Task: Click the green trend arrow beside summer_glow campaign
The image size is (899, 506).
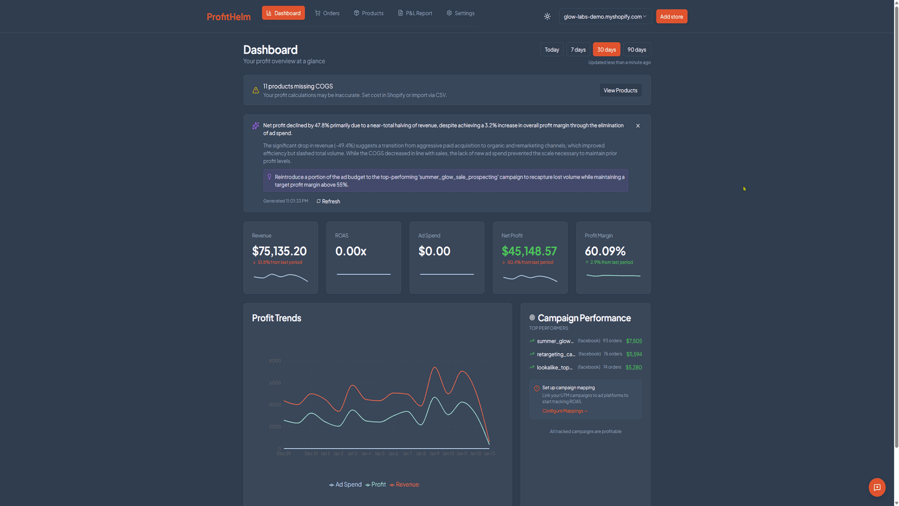Action: [x=532, y=341]
